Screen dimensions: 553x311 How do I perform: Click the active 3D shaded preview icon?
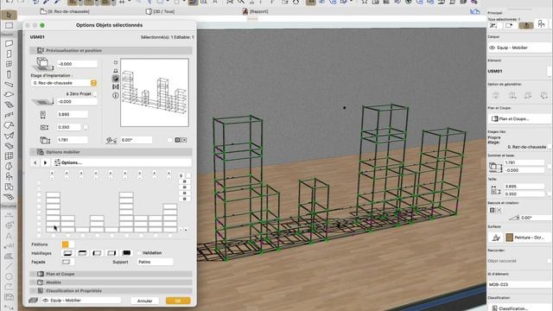click(115, 79)
